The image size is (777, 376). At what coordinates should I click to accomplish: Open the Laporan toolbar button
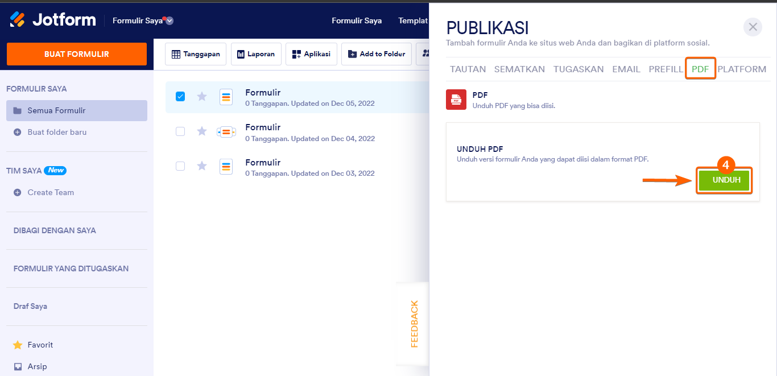[256, 54]
